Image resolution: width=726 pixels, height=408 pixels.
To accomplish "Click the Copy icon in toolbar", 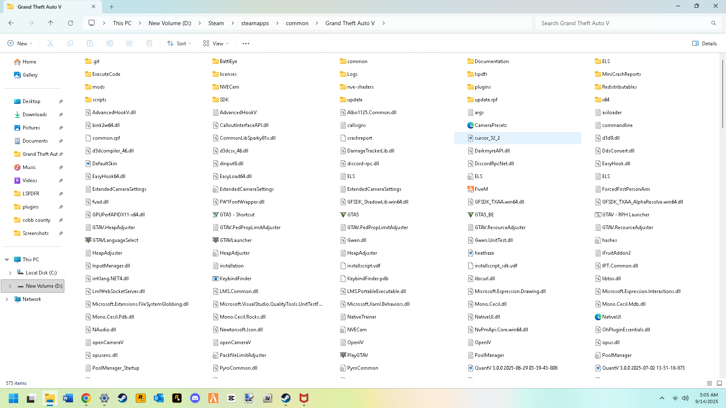I will point(70,43).
